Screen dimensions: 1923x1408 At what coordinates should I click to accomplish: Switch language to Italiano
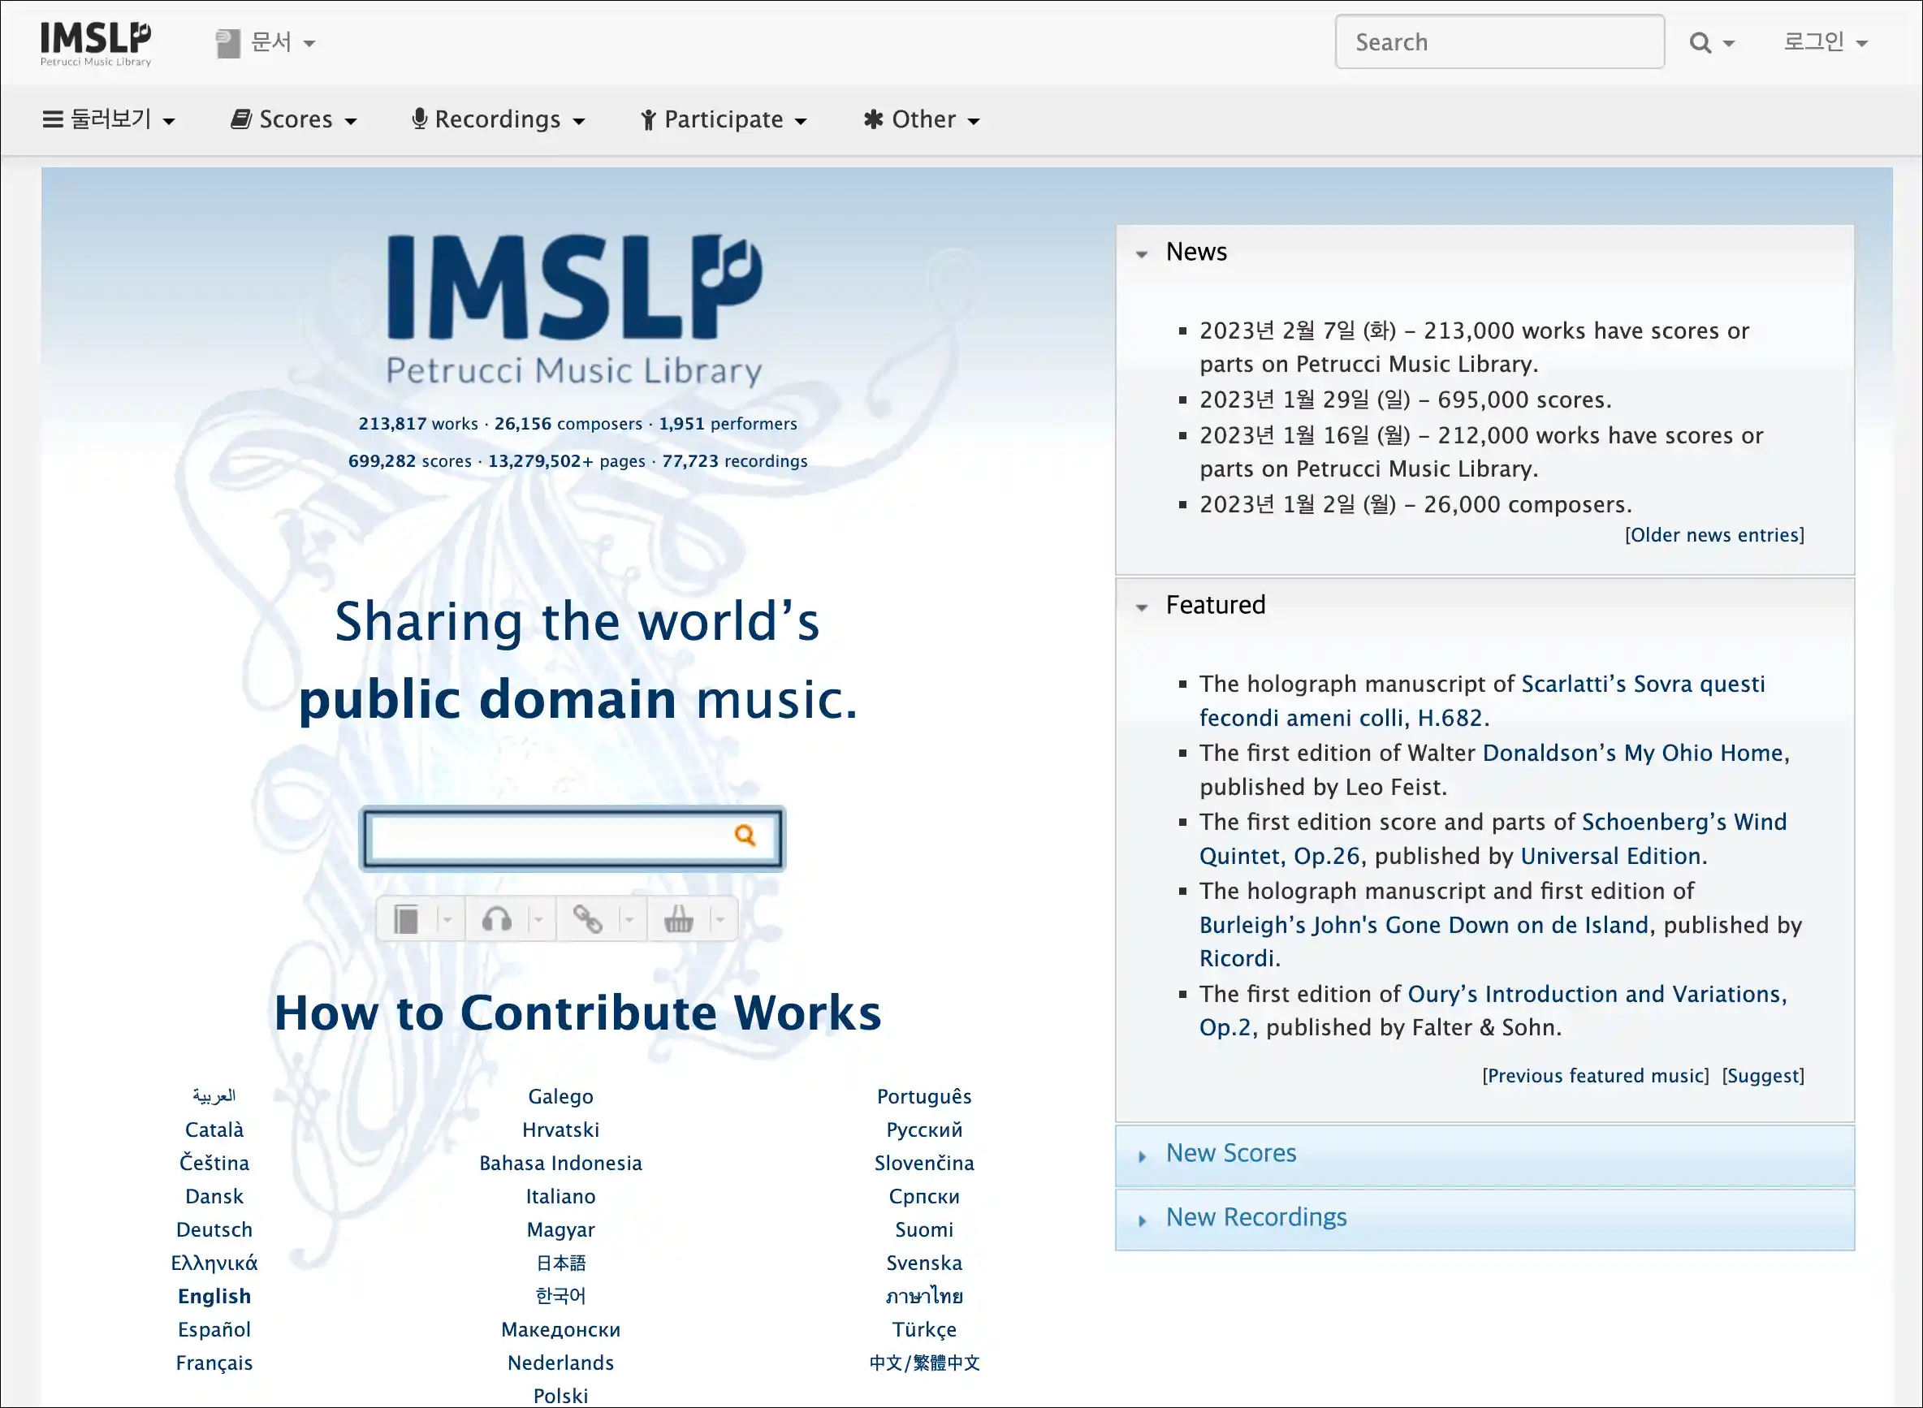tap(560, 1198)
